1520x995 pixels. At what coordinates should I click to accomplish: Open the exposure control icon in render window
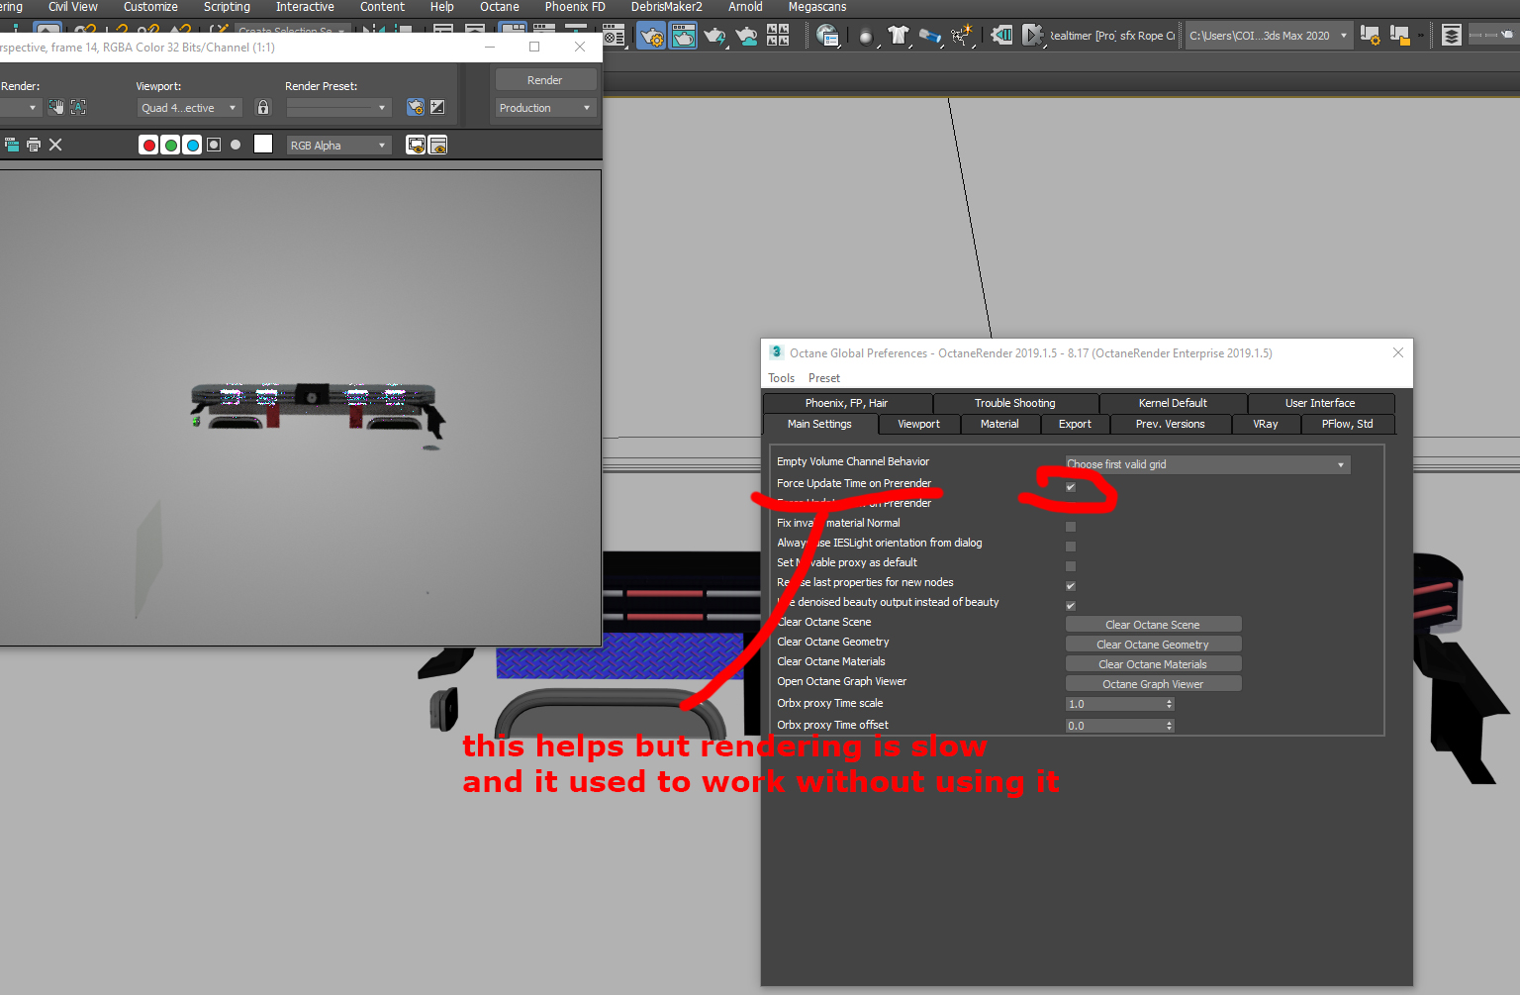(x=437, y=107)
